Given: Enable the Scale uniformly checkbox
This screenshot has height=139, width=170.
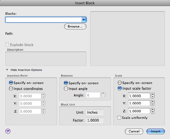Looking at the screenshot, I should tap(119, 118).
